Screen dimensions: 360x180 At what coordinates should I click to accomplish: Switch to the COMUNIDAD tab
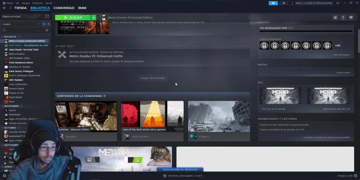click(x=64, y=8)
